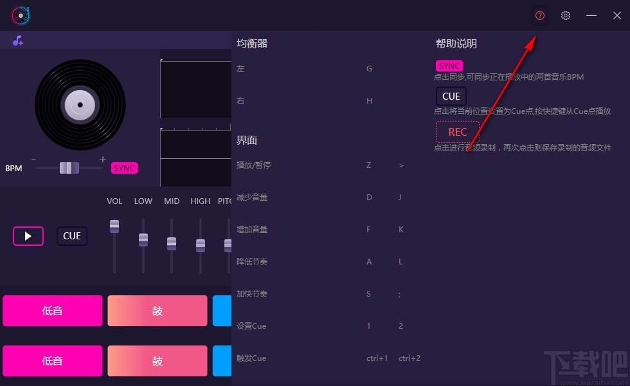Click the CUE button shown in the help description

pos(451,96)
